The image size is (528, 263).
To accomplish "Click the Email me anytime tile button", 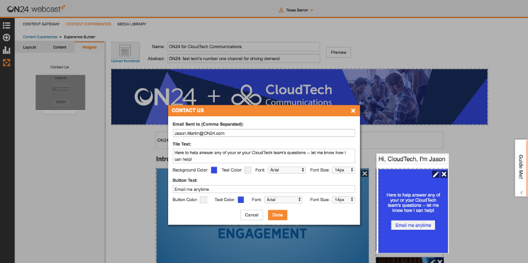I will [413, 225].
